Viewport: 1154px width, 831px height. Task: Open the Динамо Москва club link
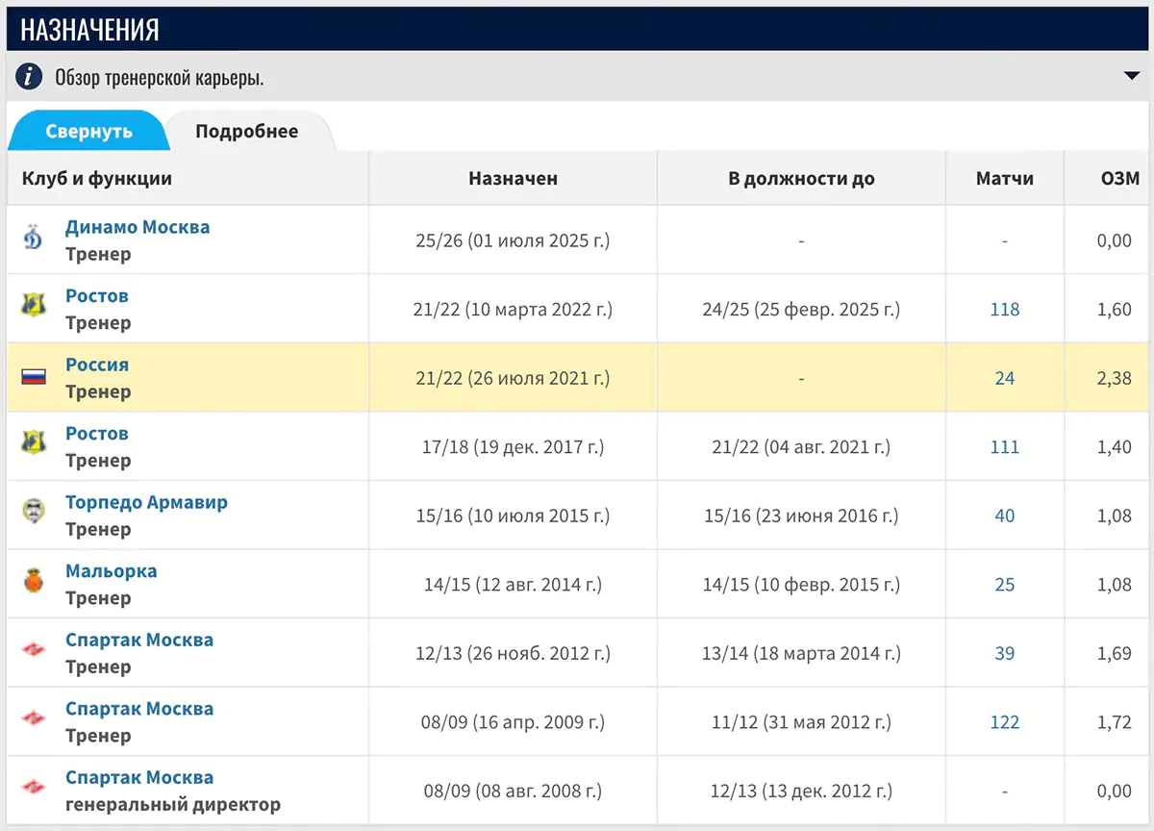pos(138,227)
